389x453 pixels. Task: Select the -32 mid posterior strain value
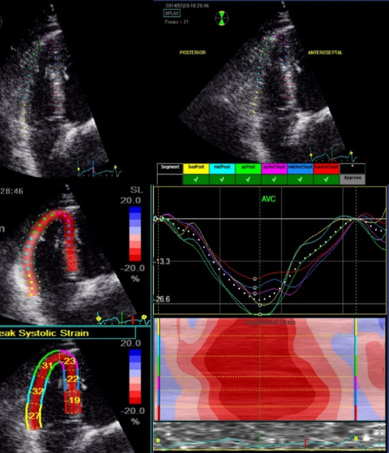[x=37, y=392]
